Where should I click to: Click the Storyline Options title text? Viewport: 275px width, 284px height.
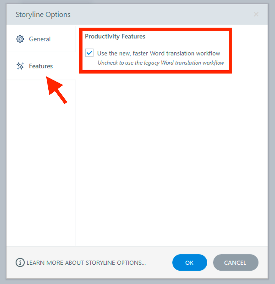coord(43,14)
